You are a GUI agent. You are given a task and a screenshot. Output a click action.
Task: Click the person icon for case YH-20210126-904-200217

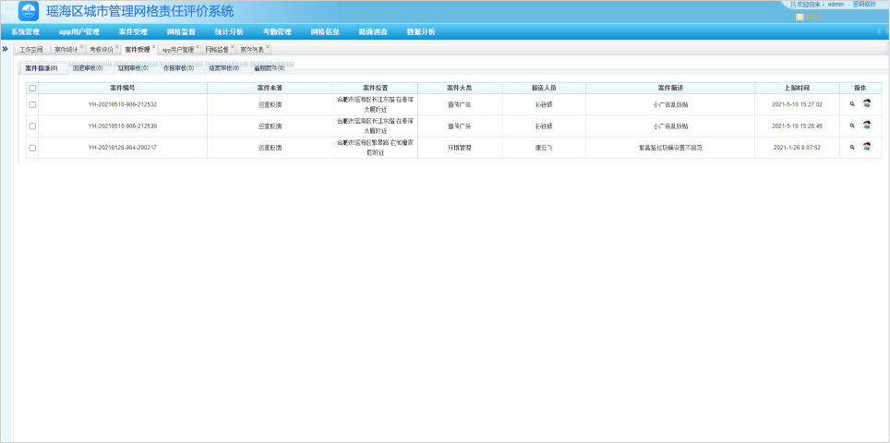866,148
